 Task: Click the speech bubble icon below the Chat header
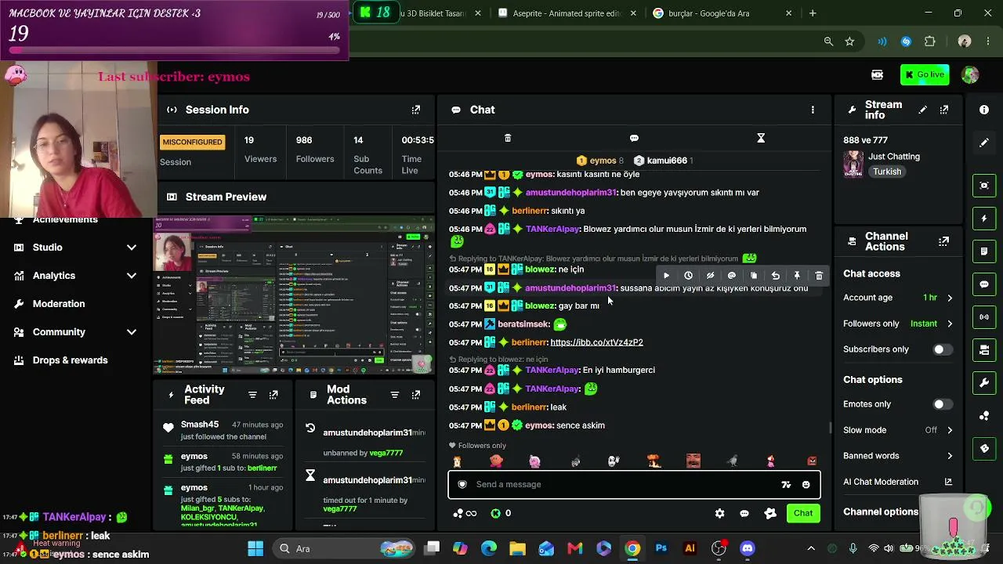(634, 138)
